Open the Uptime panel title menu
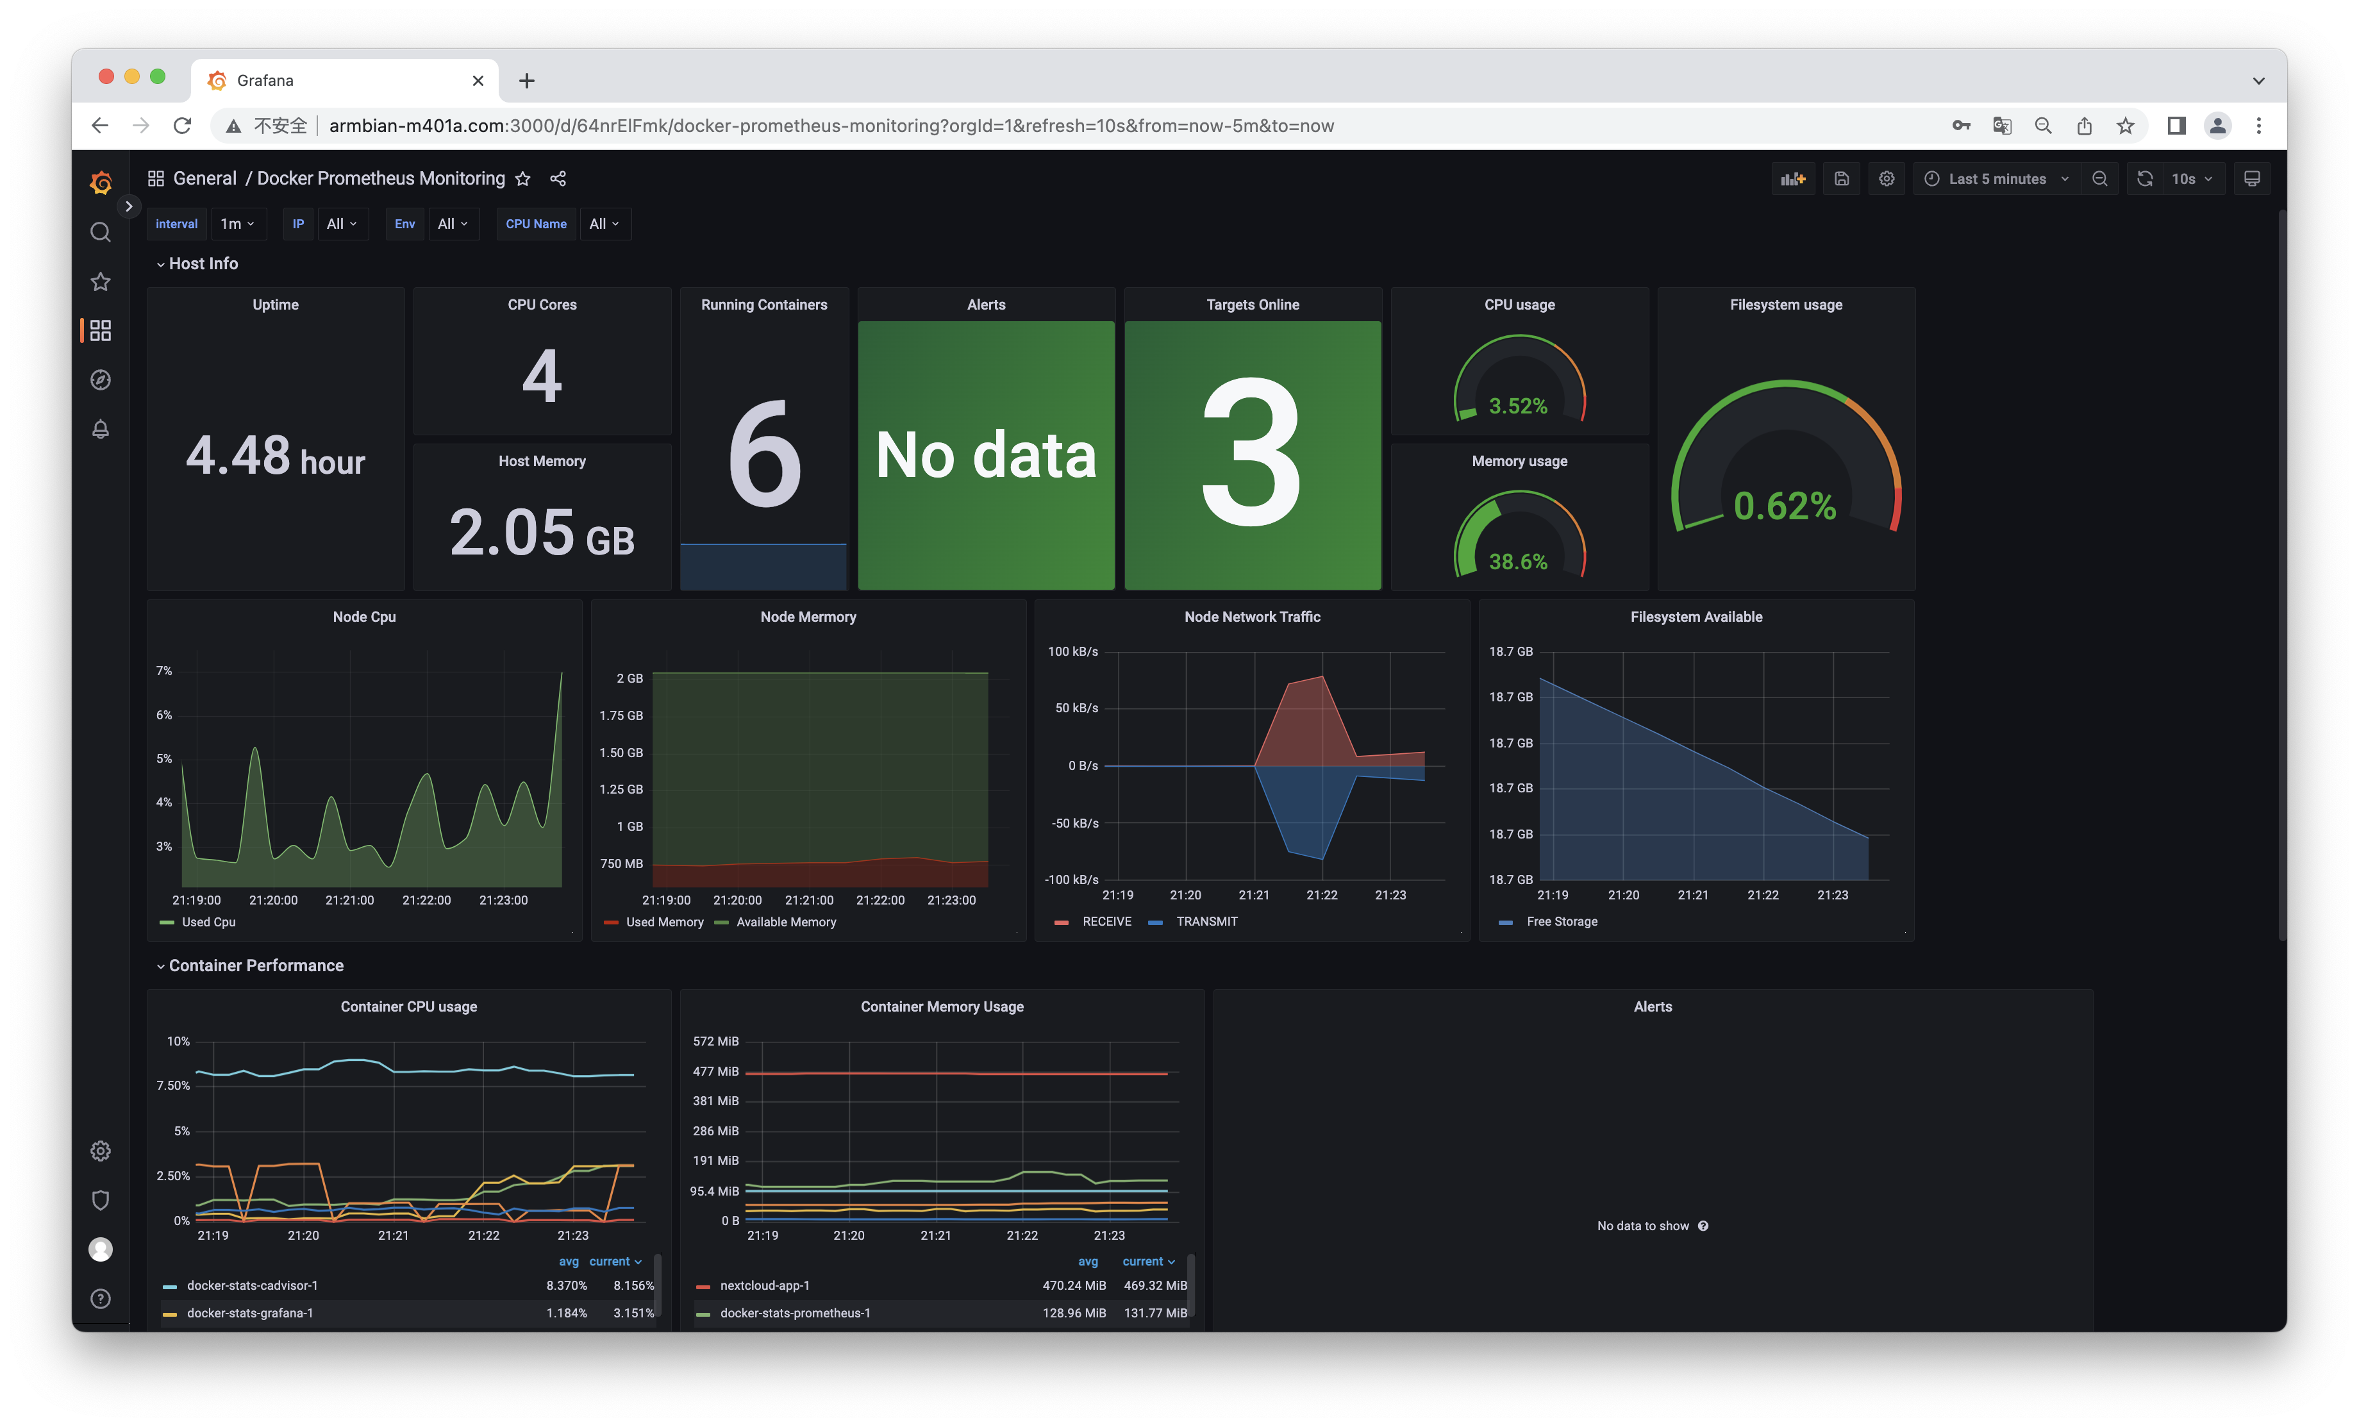Image resolution: width=2359 pixels, height=1427 pixels. [x=276, y=305]
